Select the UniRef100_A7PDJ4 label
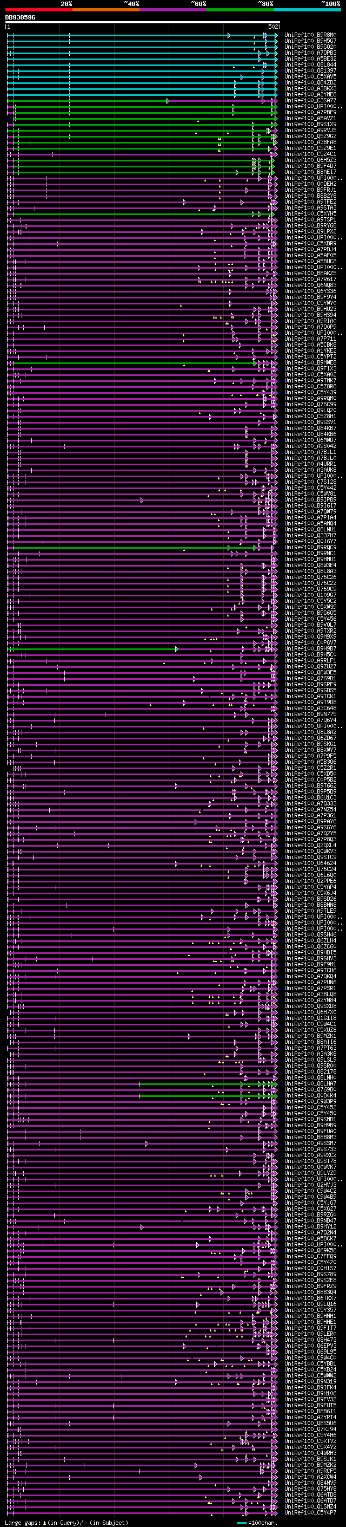 (x=310, y=249)
